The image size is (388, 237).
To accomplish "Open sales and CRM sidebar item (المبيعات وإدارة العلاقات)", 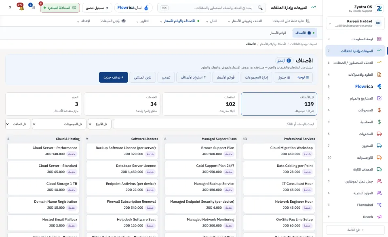I will coord(355,51).
